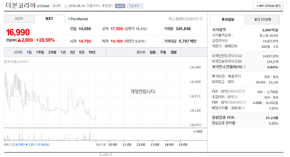Click the 실시간 badge button
The height and width of the screenshot is (157, 290).
[120, 6]
